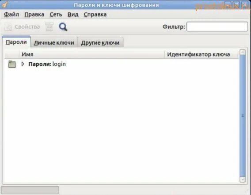Open the Файл menu
This screenshot has width=251, height=195.
click(x=11, y=15)
